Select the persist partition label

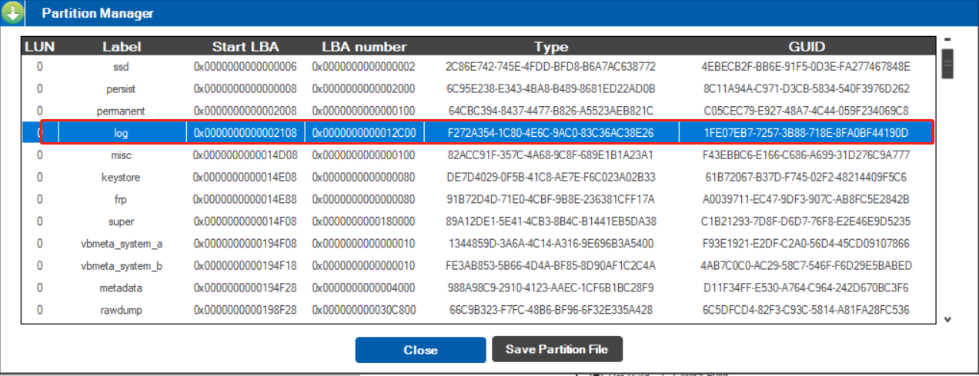(x=121, y=89)
